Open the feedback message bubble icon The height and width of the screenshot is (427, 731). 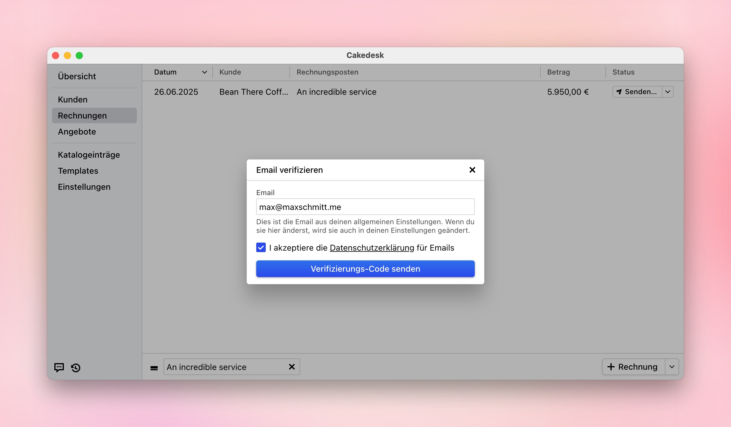[58, 368]
